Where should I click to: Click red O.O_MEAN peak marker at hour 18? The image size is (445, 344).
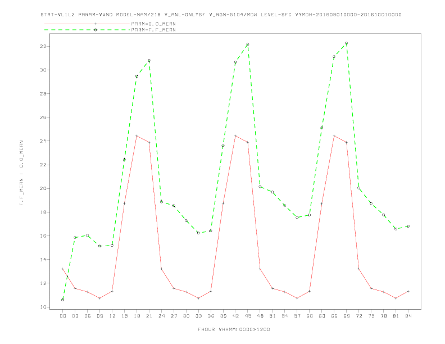pyautogui.click(x=137, y=136)
